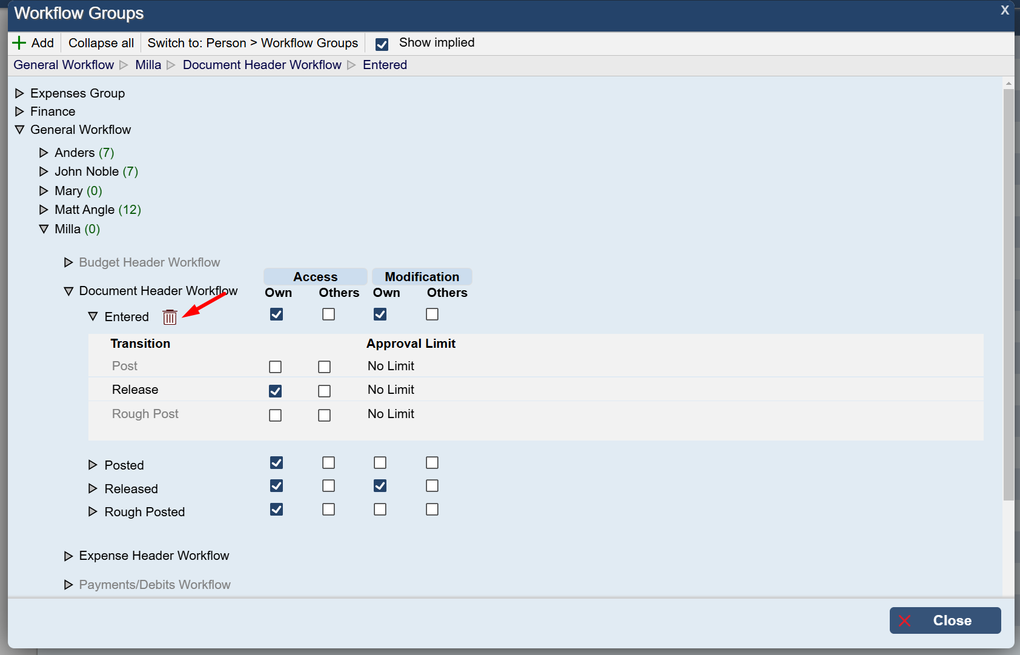
Task: Click the vertical scrollbar thumb
Action: [1008, 291]
